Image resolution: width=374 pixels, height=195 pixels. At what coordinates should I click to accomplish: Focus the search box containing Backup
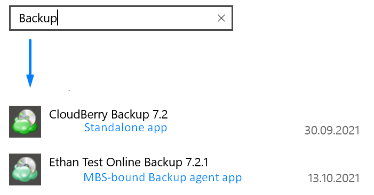pyautogui.click(x=121, y=18)
